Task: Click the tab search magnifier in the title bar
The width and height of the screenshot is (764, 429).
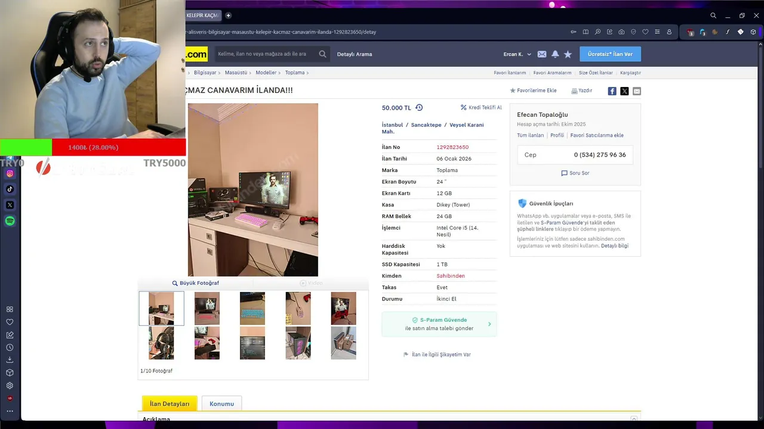Action: pos(713,15)
